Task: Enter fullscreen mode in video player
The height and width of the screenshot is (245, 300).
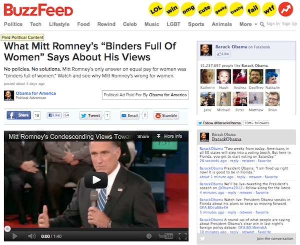Action: coord(182,236)
